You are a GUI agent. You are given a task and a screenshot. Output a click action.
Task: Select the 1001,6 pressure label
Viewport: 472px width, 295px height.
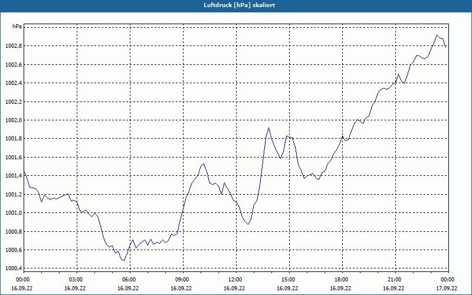click(14, 158)
